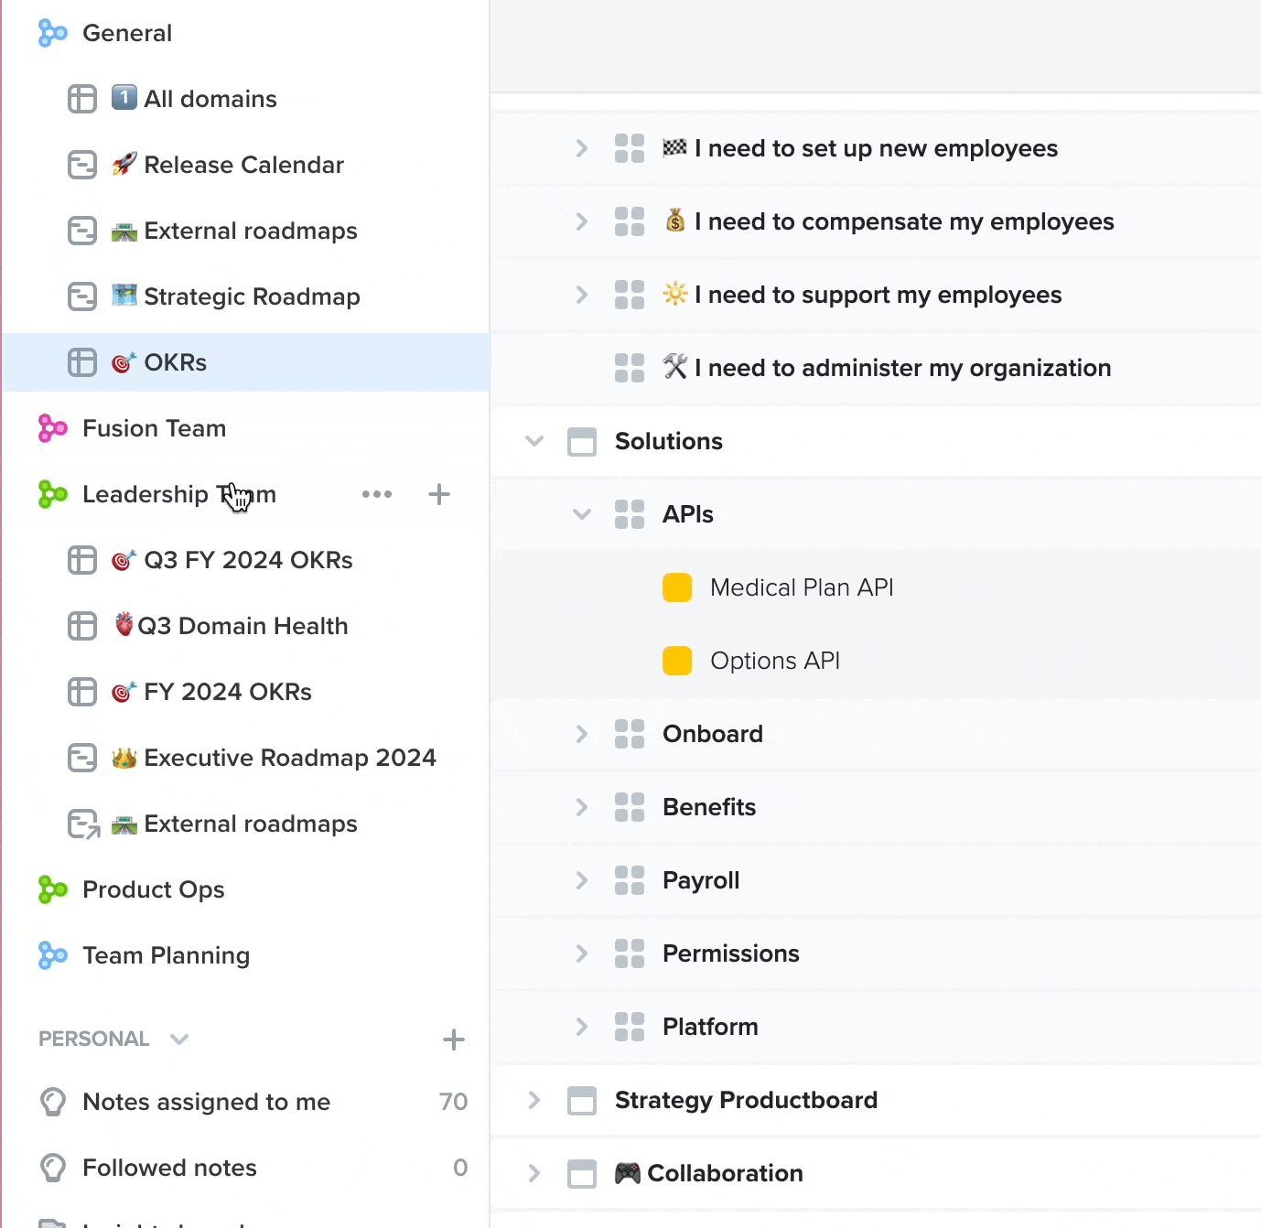The width and height of the screenshot is (1261, 1228).
Task: Open the Leadership Team options menu
Action: (x=377, y=494)
